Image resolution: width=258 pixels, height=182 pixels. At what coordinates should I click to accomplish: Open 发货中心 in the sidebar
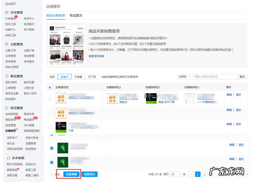click(x=29, y=19)
